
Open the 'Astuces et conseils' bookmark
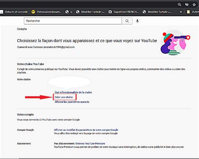(14, 12)
